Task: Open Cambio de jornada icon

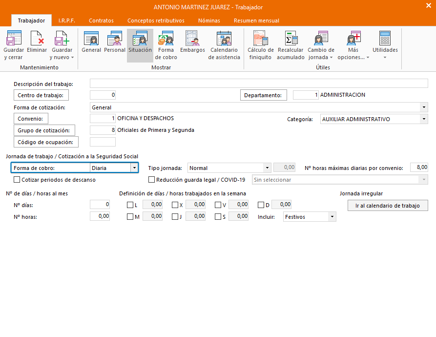Action: (x=321, y=39)
